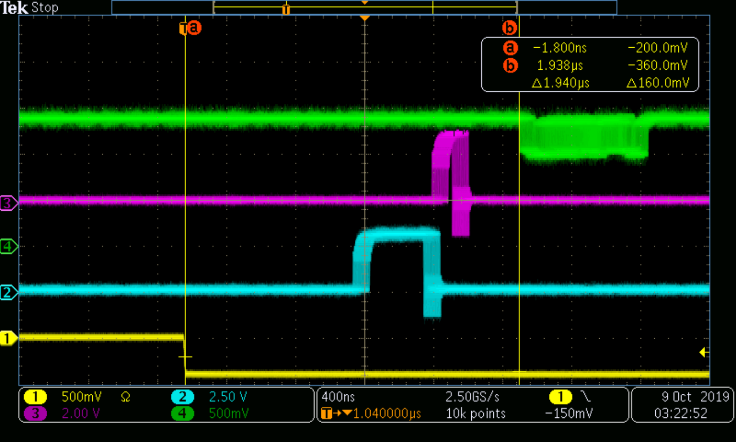Click the falling edge trigger slope icon
The image size is (736, 442).
click(x=586, y=397)
